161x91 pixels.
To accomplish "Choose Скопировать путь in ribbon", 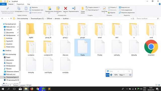I will point(36,10).
